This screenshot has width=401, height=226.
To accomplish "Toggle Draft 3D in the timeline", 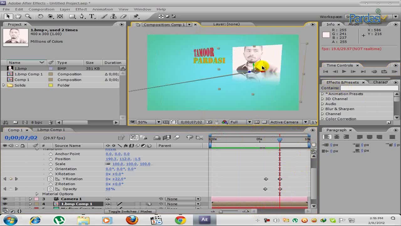I will [143, 137].
